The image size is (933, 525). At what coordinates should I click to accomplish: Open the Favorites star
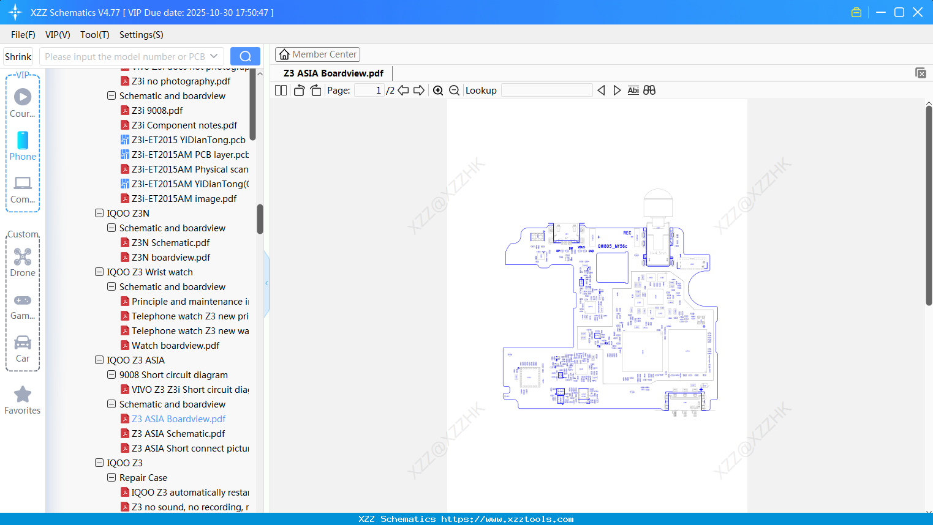tap(23, 400)
